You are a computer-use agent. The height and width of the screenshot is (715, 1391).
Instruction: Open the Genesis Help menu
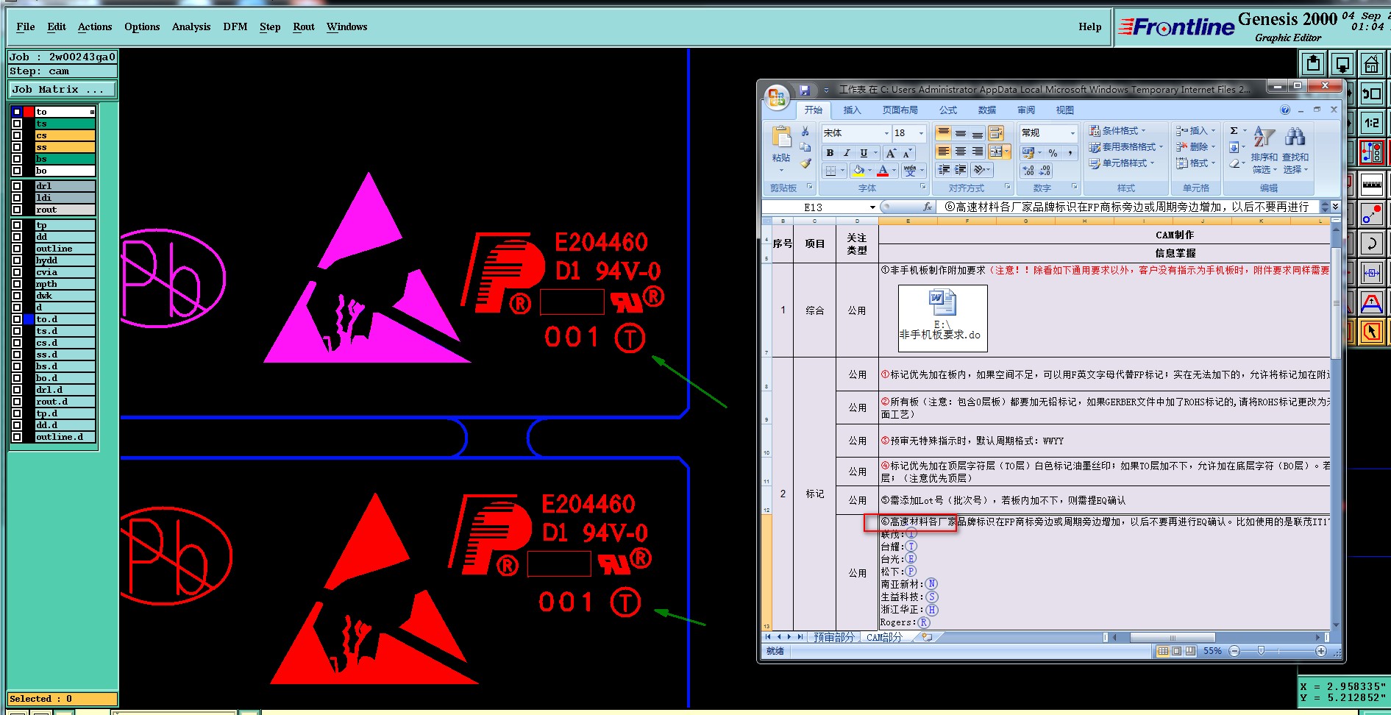pyautogui.click(x=1090, y=26)
